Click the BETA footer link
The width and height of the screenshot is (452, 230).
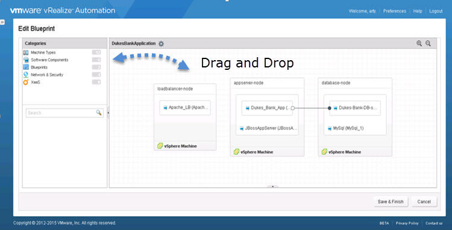tap(384, 223)
